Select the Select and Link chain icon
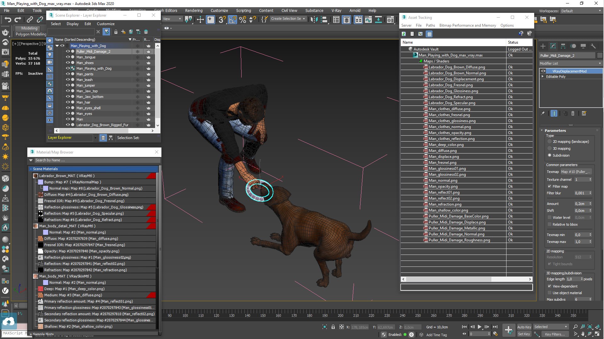This screenshot has width=604, height=339. point(30,19)
